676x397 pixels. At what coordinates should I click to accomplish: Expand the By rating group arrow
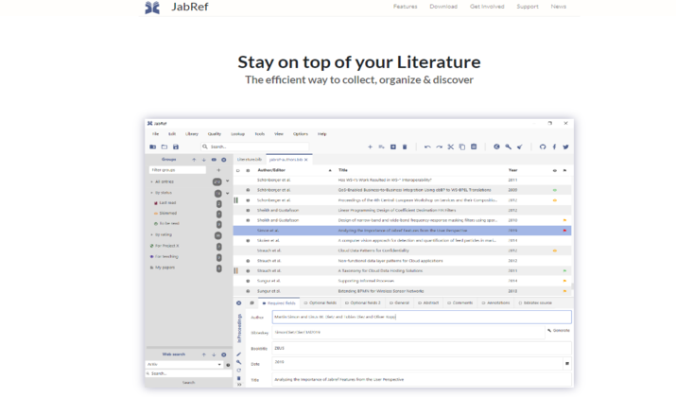[152, 235]
